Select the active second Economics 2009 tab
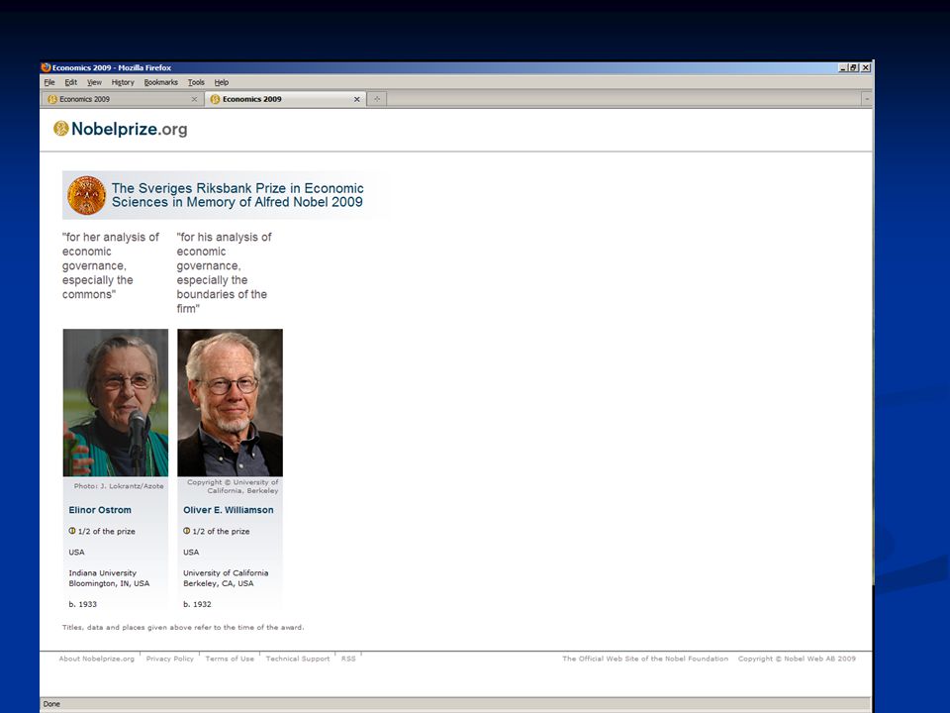The image size is (950, 713). point(285,99)
